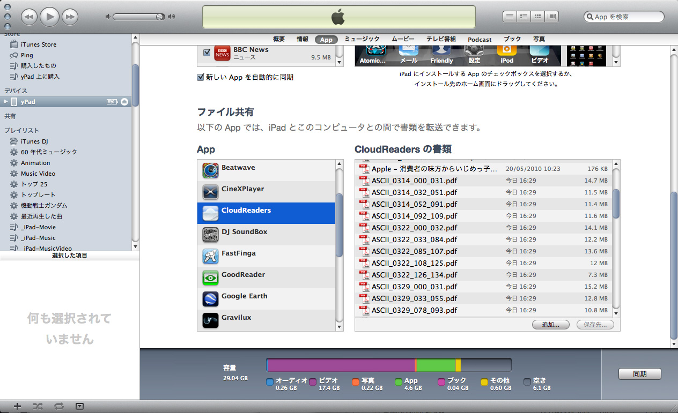
Task: Toggle the artwork viewer panel button
Action: (79, 406)
